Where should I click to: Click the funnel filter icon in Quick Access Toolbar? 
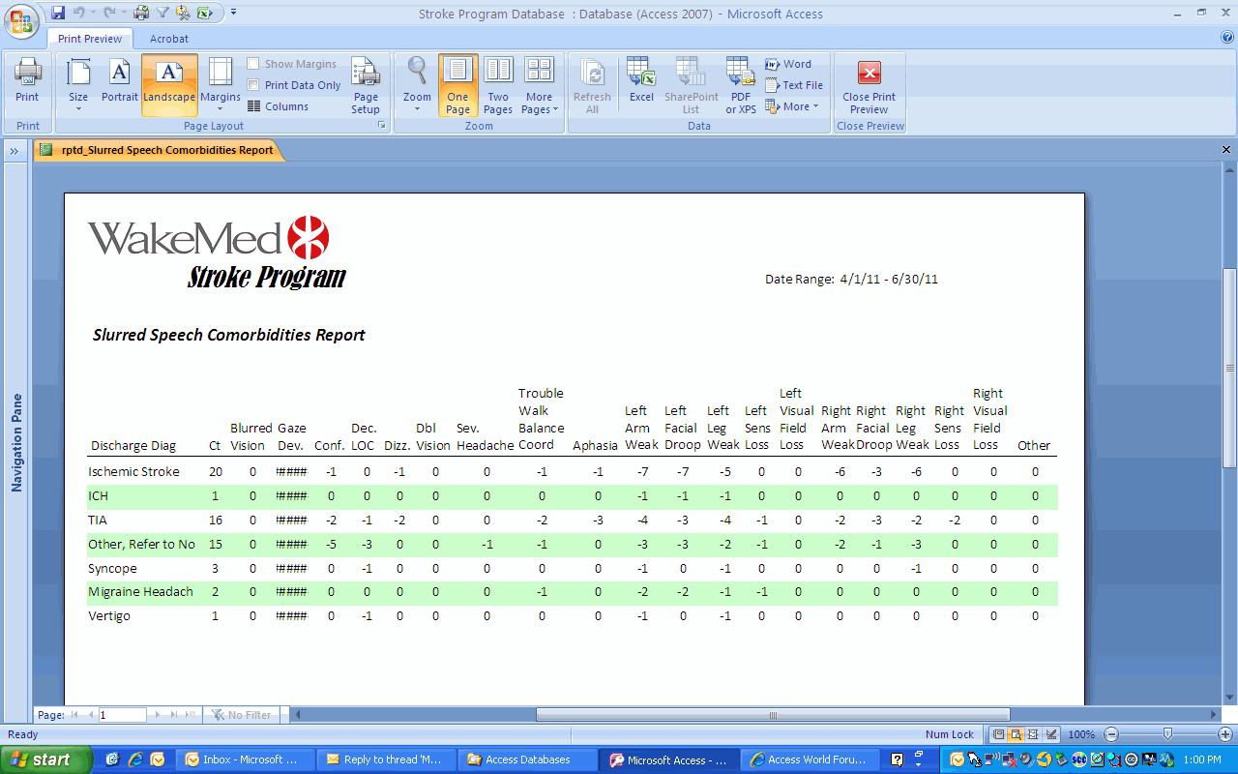coord(162,14)
